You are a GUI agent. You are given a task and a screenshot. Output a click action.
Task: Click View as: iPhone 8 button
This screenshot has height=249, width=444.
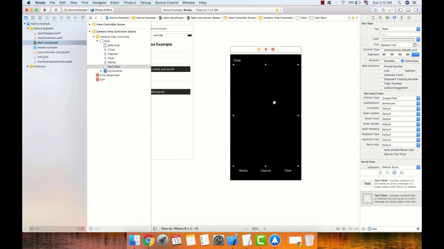pos(179,229)
